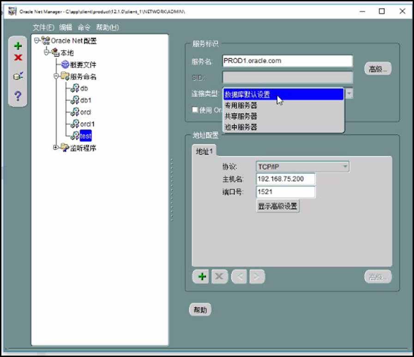
Task: Click the 主机名 host name field
Action: [x=286, y=179]
